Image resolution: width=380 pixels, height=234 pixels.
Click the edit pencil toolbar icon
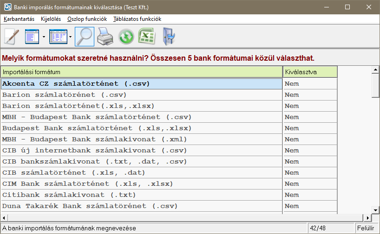tap(12, 37)
